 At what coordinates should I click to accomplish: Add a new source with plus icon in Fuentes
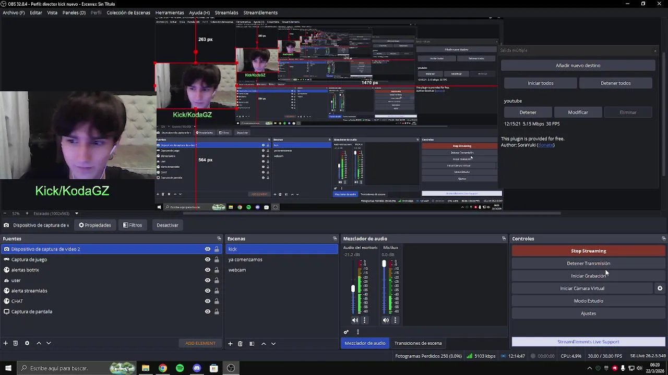click(x=5, y=343)
